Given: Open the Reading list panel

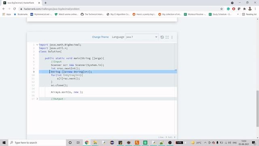Looking at the screenshot, I should [x=249, y=15].
